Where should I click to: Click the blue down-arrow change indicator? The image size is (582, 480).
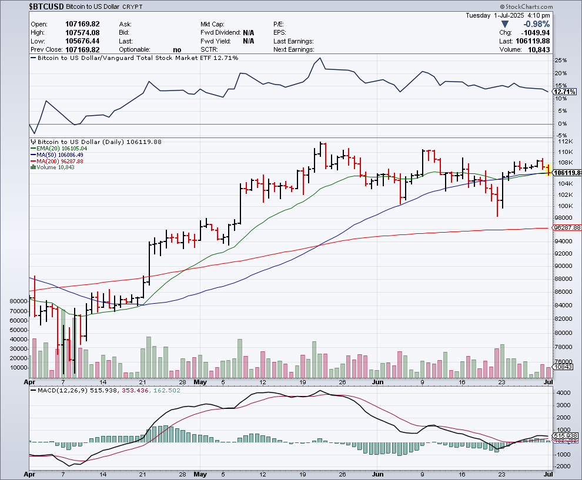click(x=504, y=24)
